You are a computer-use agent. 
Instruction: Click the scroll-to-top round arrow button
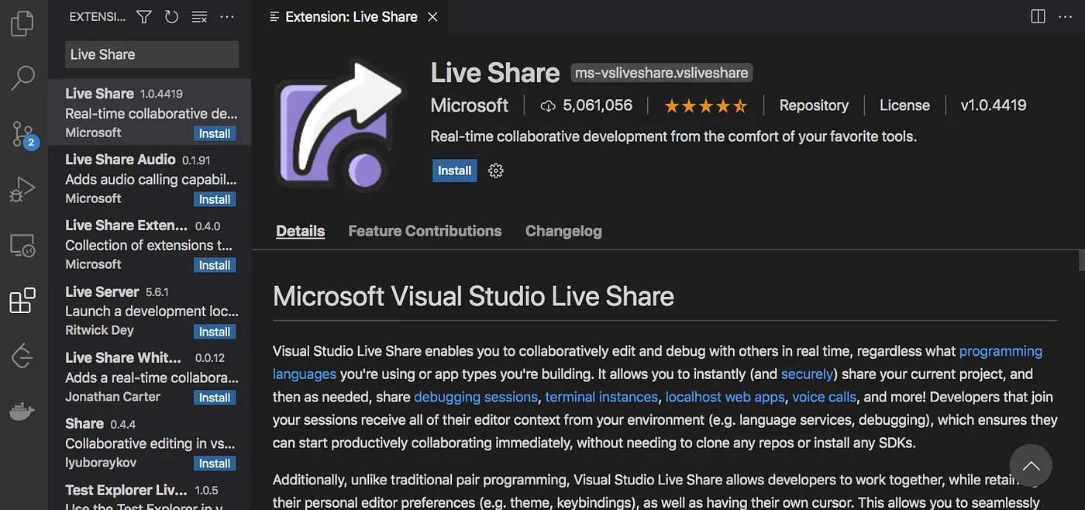[1031, 466]
